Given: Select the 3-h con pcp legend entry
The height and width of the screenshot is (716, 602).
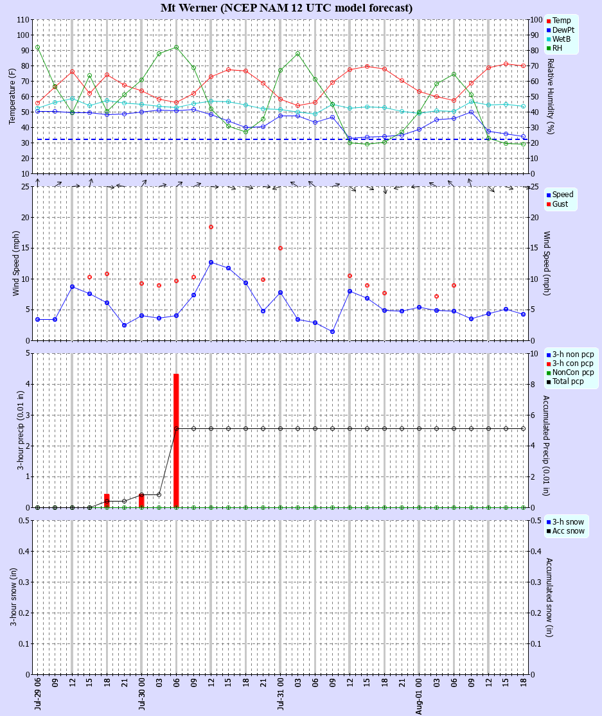Looking at the screenshot, I should pyautogui.click(x=570, y=363).
